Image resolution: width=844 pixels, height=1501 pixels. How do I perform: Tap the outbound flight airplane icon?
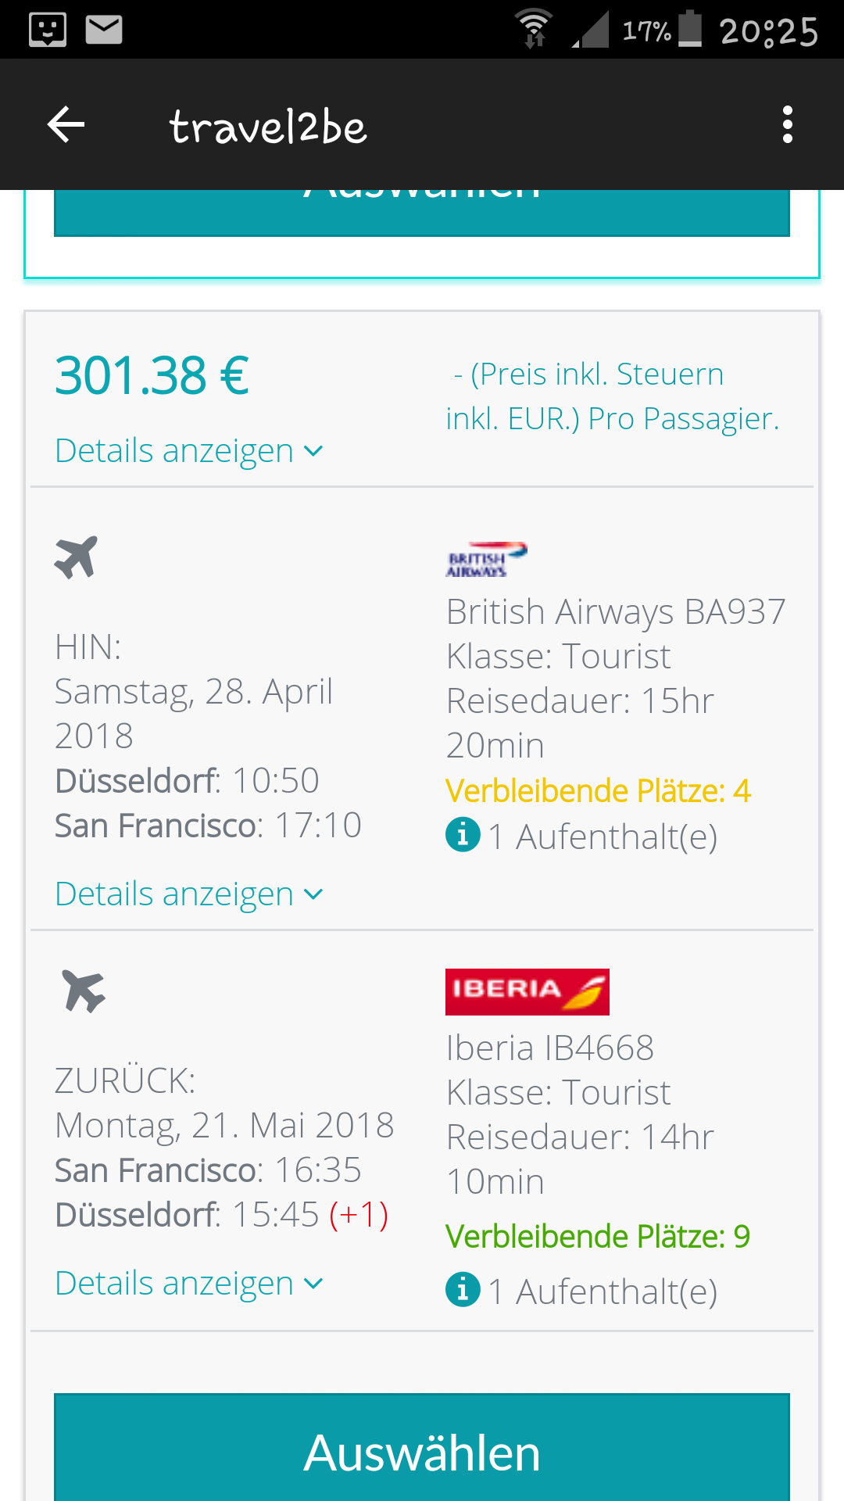pyautogui.click(x=76, y=557)
